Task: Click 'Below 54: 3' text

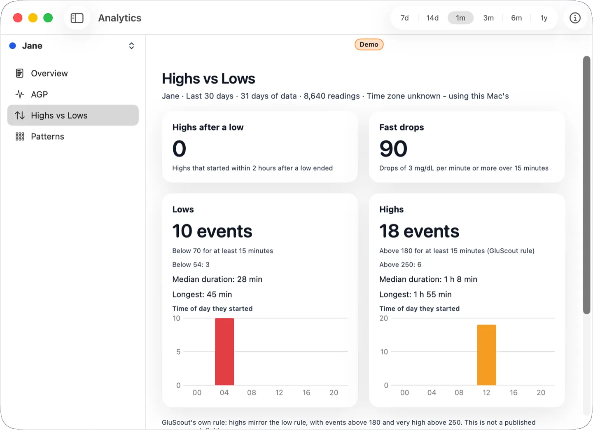Action: coord(191,264)
